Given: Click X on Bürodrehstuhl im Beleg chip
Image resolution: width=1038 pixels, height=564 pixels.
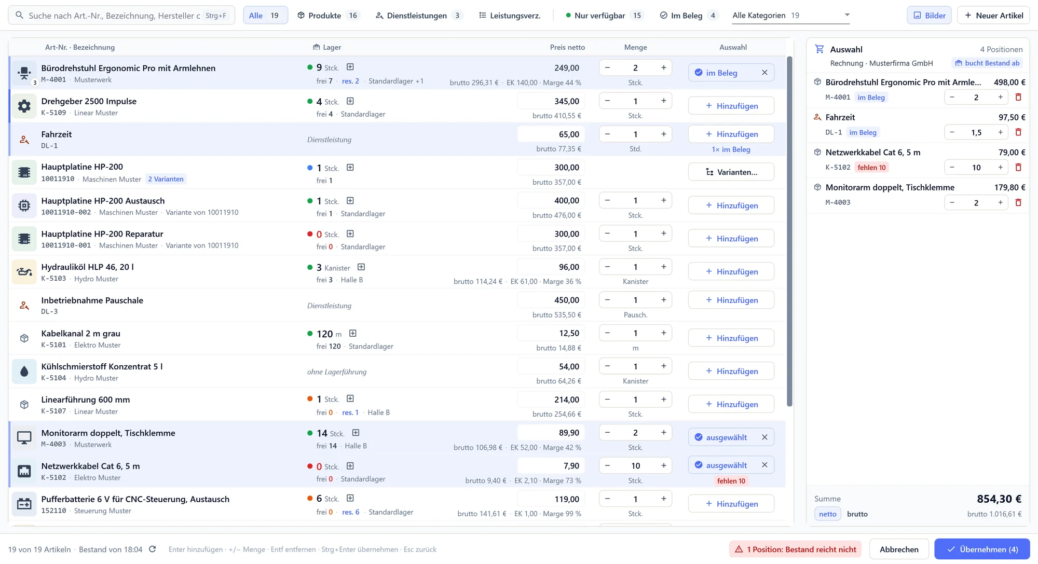Looking at the screenshot, I should click(764, 73).
